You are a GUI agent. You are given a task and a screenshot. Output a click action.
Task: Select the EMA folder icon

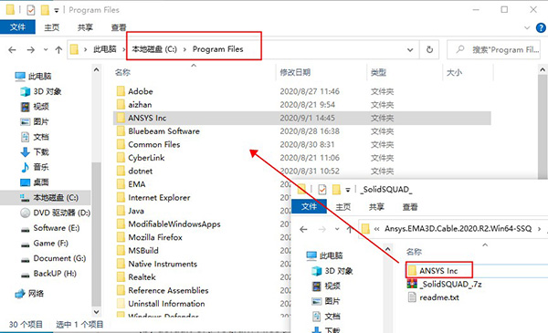click(x=121, y=184)
